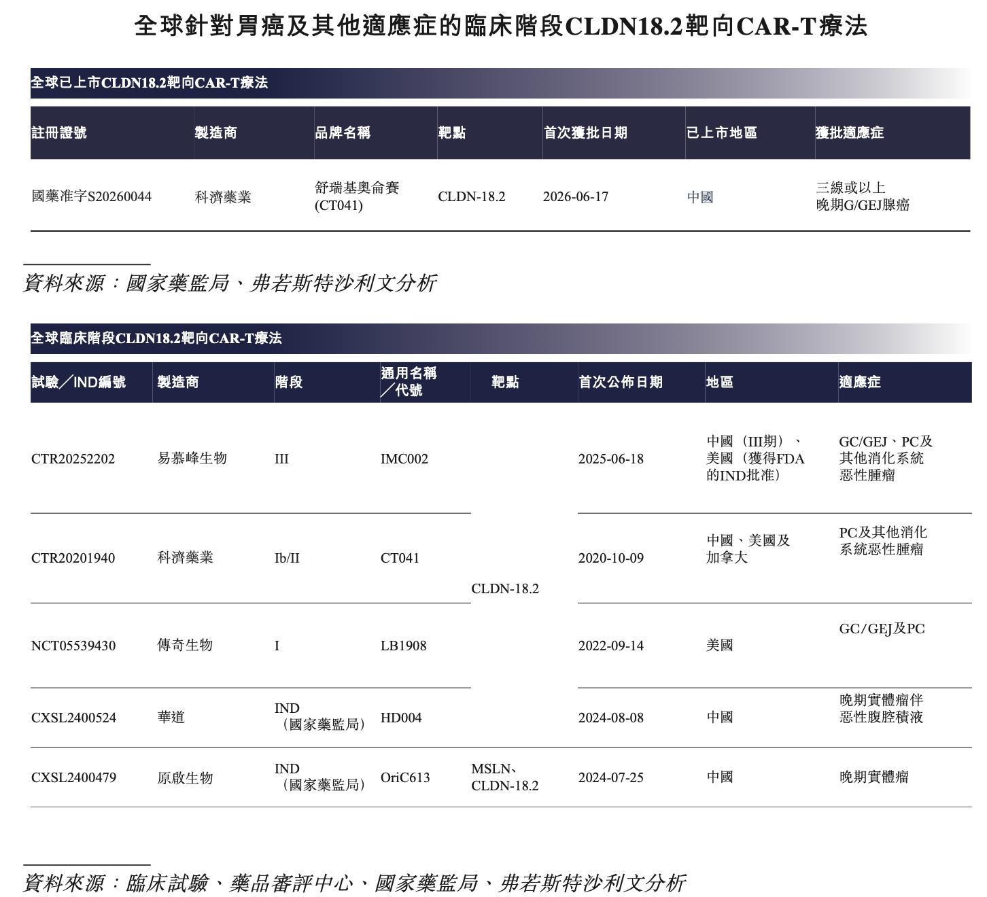Click the NCT05539430 trial identifier
987x897 pixels.
click(x=73, y=646)
